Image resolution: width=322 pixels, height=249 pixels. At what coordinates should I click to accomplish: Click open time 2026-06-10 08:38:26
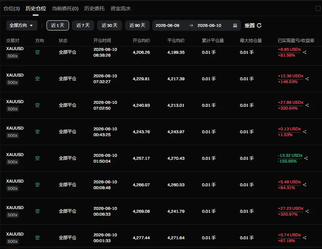point(105,52)
